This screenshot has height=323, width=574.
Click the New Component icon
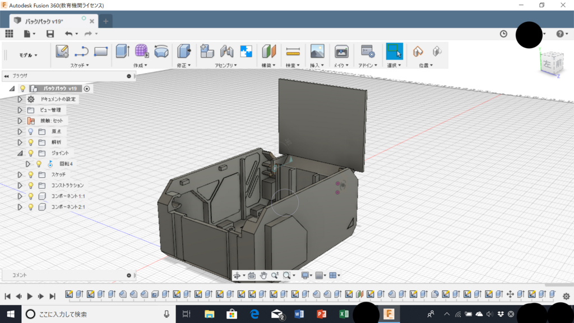point(207,51)
